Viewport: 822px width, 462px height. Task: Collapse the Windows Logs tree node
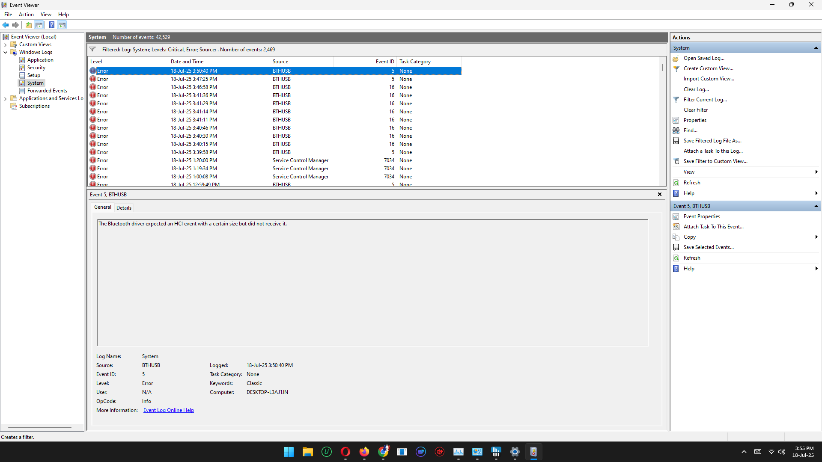pos(5,52)
